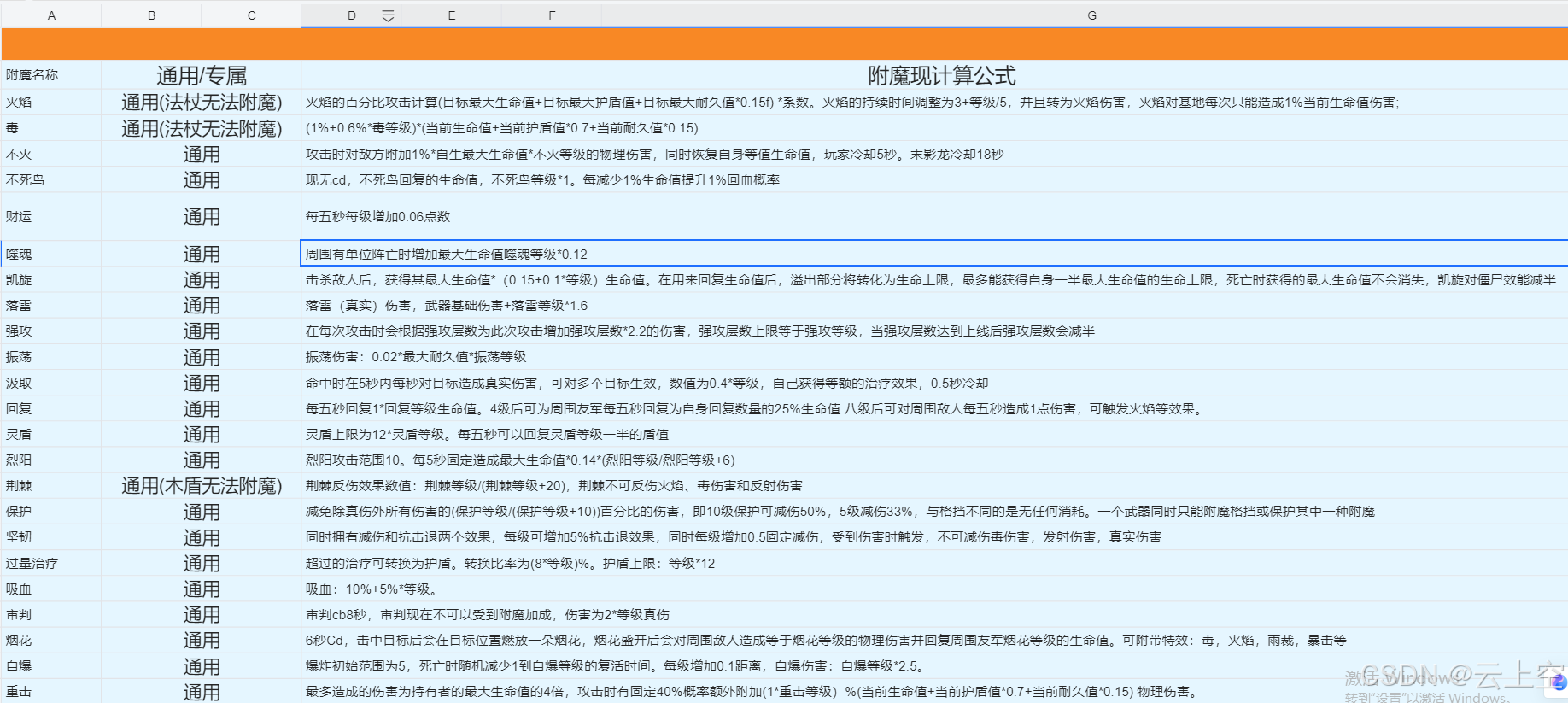
Task: Click the '通用' cell in the 财运 row
Action: coord(201,217)
